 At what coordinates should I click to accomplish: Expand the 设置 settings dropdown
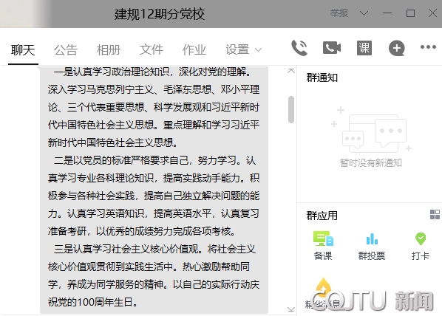click(x=244, y=50)
